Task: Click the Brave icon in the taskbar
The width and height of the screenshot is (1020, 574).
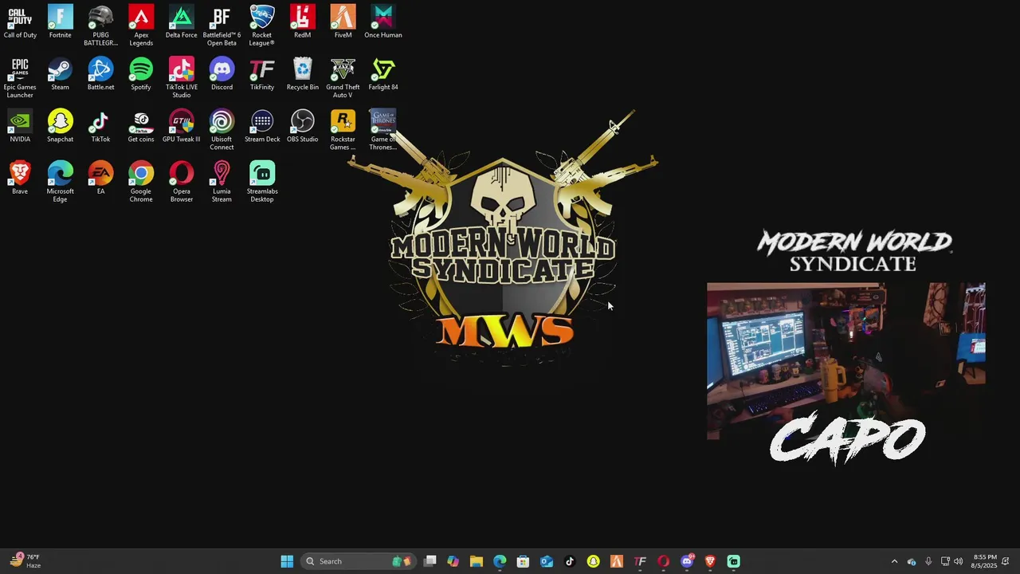Action: [710, 561]
